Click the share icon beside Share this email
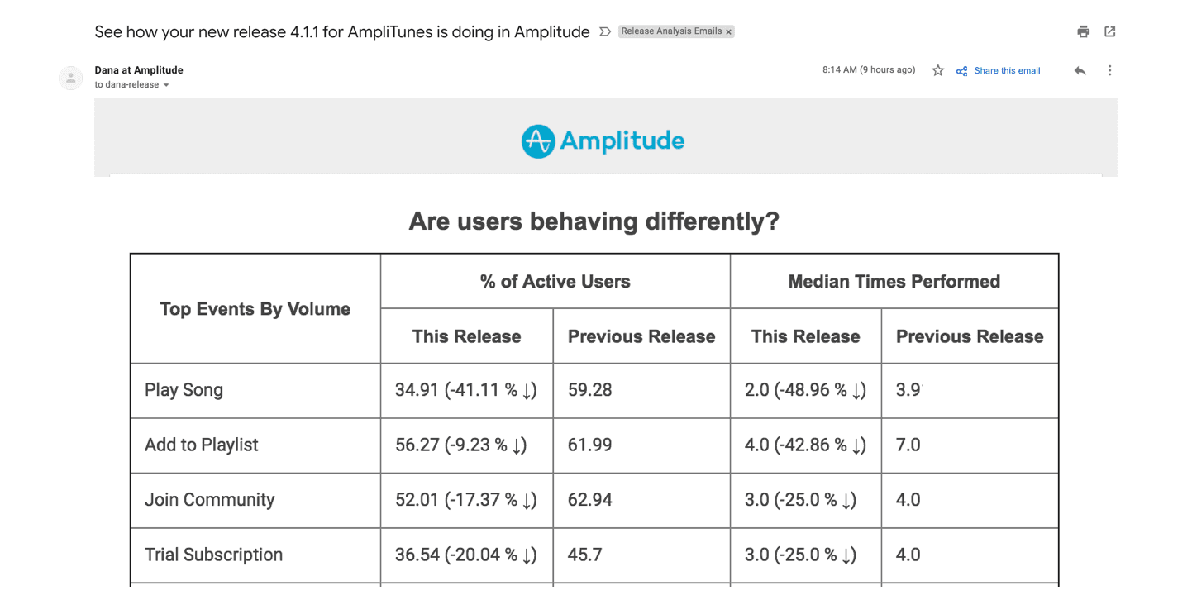This screenshot has width=1192, height=595. point(961,71)
